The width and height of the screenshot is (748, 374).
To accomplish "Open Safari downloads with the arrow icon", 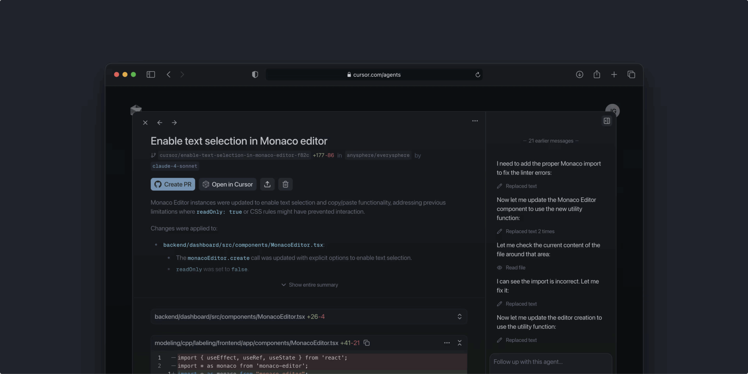I will pos(579,75).
